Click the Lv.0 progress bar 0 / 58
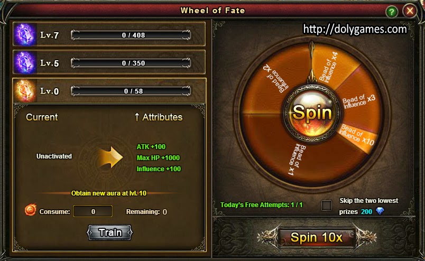The height and width of the screenshot is (261, 425). coord(131,91)
